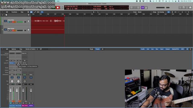
Task: Record-enable the Bass Guitar track in header
Action: click(13, 30)
